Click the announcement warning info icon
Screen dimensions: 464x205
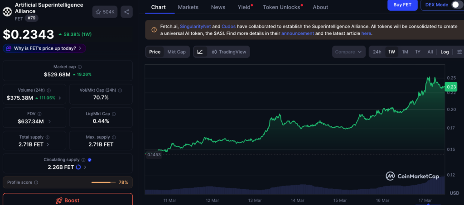154,30
